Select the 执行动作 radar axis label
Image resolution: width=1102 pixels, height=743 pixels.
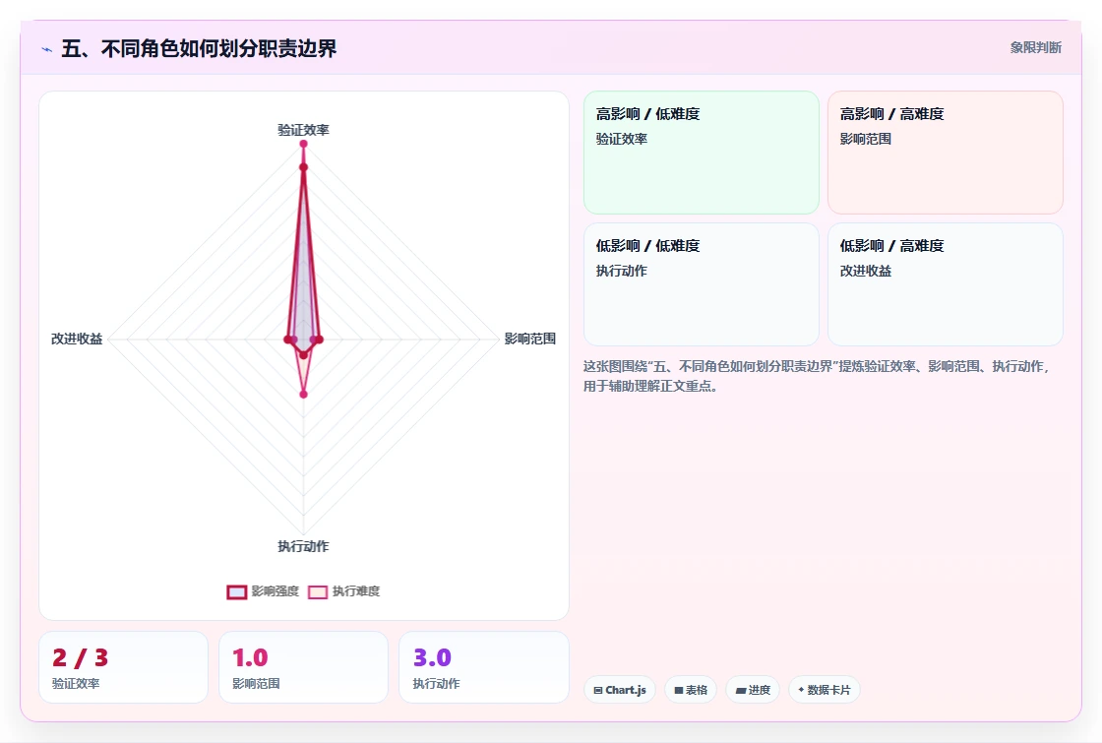303,546
